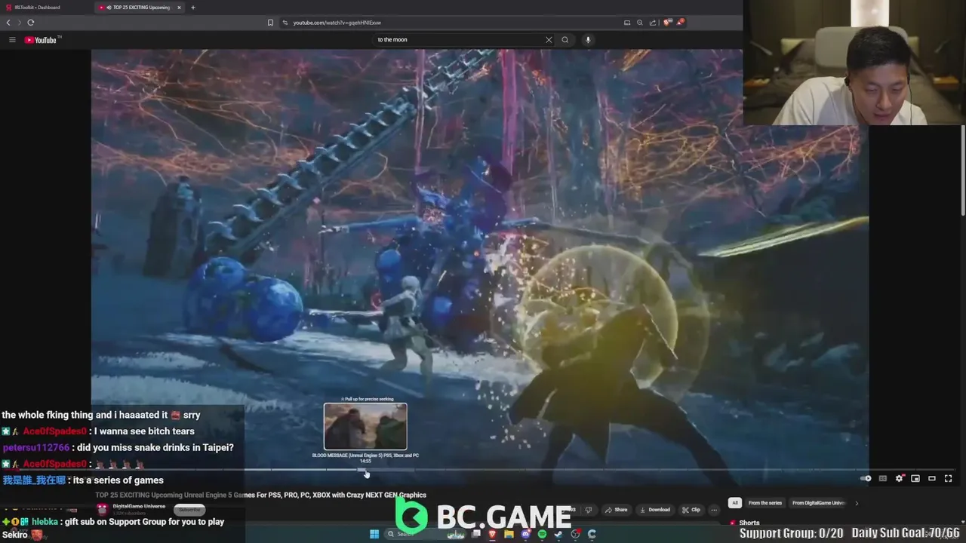Share the video via Share button
Screen dimensions: 966x543
point(616,510)
